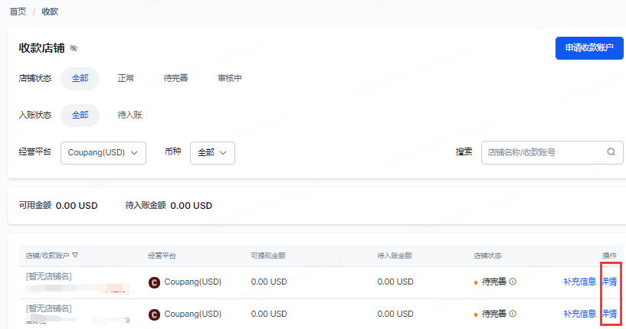This screenshot has height=329, width=626.
Task: Click the Coupang logo in first row
Action: (154, 282)
